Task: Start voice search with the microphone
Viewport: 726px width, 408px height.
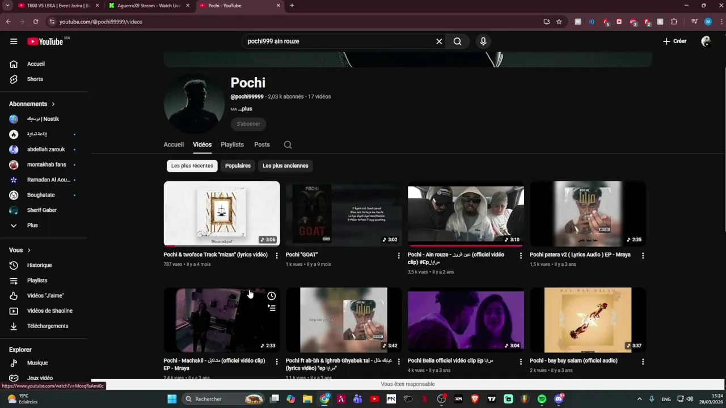Action: click(x=483, y=41)
